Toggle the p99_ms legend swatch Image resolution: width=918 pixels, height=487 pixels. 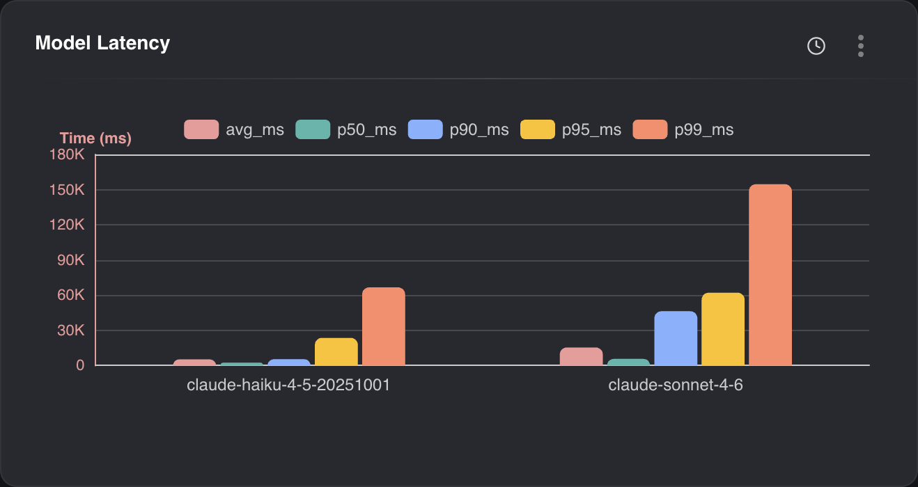point(650,129)
